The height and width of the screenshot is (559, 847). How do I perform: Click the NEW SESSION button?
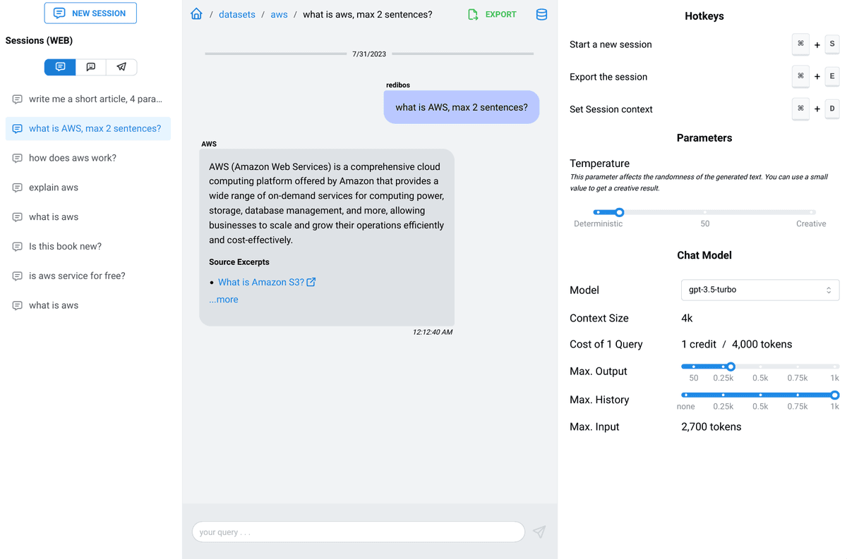tap(90, 13)
